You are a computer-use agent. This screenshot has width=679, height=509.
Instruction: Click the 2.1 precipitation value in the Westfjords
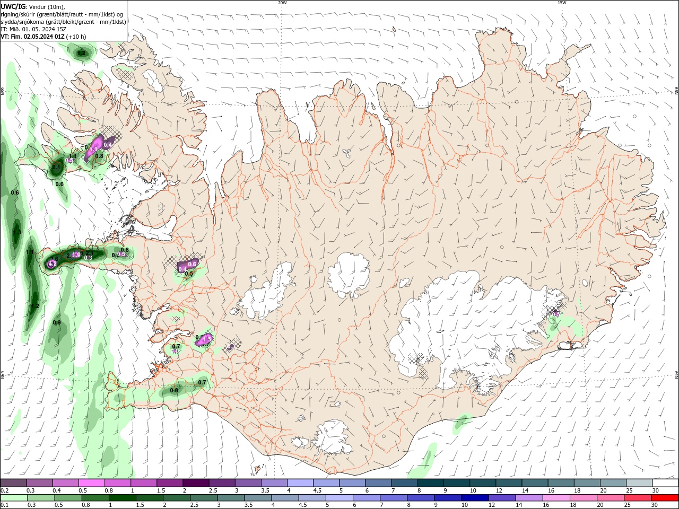(x=56, y=168)
